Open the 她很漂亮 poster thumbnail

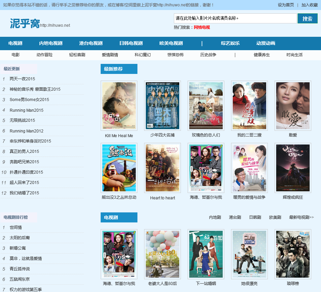click(249, 254)
